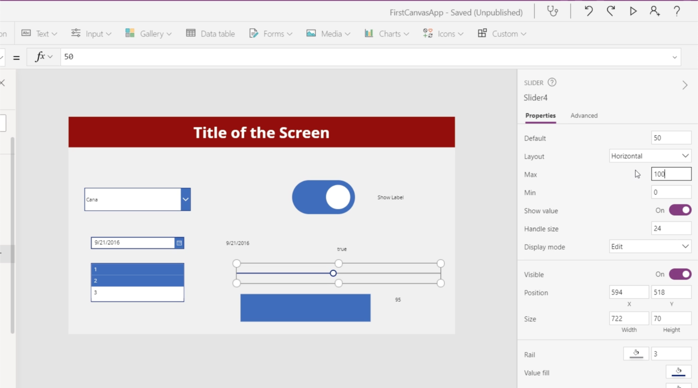Close the left panel with X icon
The height and width of the screenshot is (388, 698).
pos(2,83)
